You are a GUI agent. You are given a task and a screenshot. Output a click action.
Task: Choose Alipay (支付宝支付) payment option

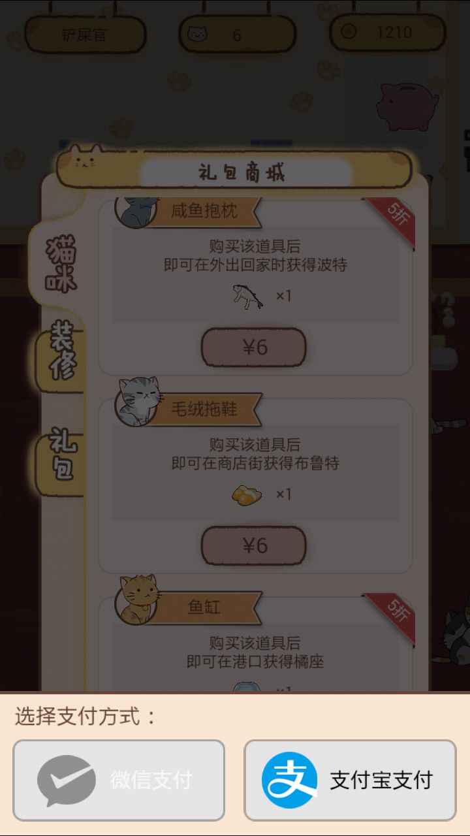point(350,780)
